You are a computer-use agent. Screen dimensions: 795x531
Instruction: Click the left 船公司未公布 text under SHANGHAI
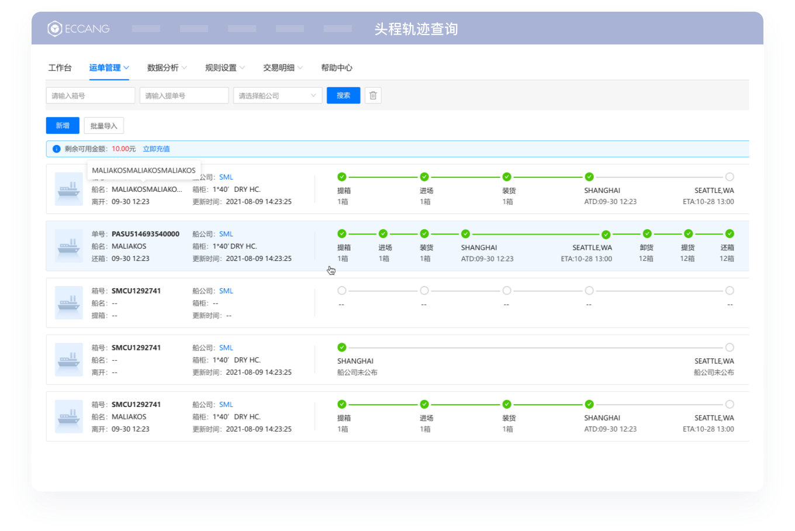click(357, 373)
